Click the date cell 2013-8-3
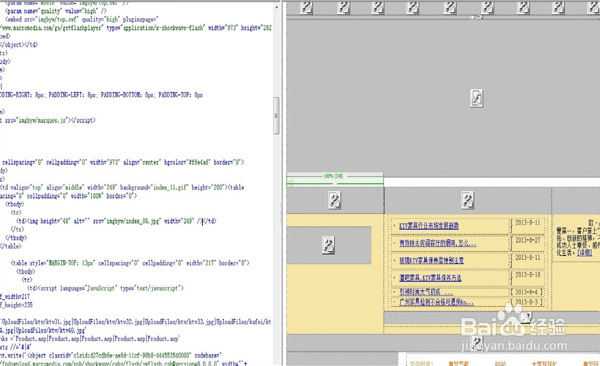 click(526, 302)
